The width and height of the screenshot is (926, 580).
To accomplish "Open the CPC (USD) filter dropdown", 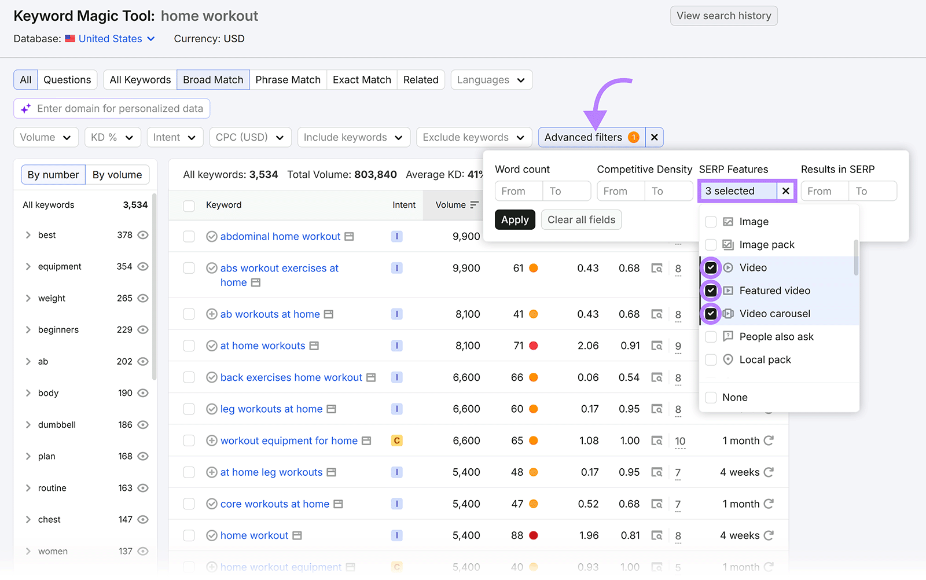I will pos(250,137).
